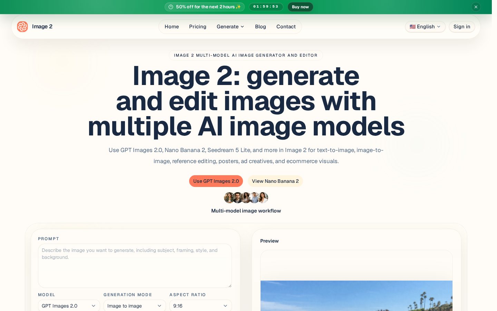Click the countdown timer 01:59:53
497x311 pixels.
pyautogui.click(x=266, y=7)
